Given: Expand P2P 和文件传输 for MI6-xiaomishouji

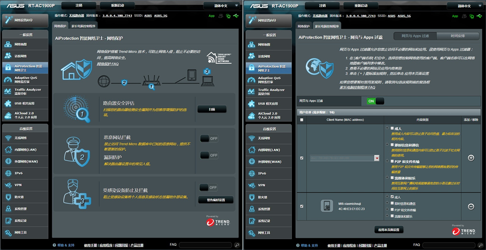Looking at the screenshot, I should 387,209.
